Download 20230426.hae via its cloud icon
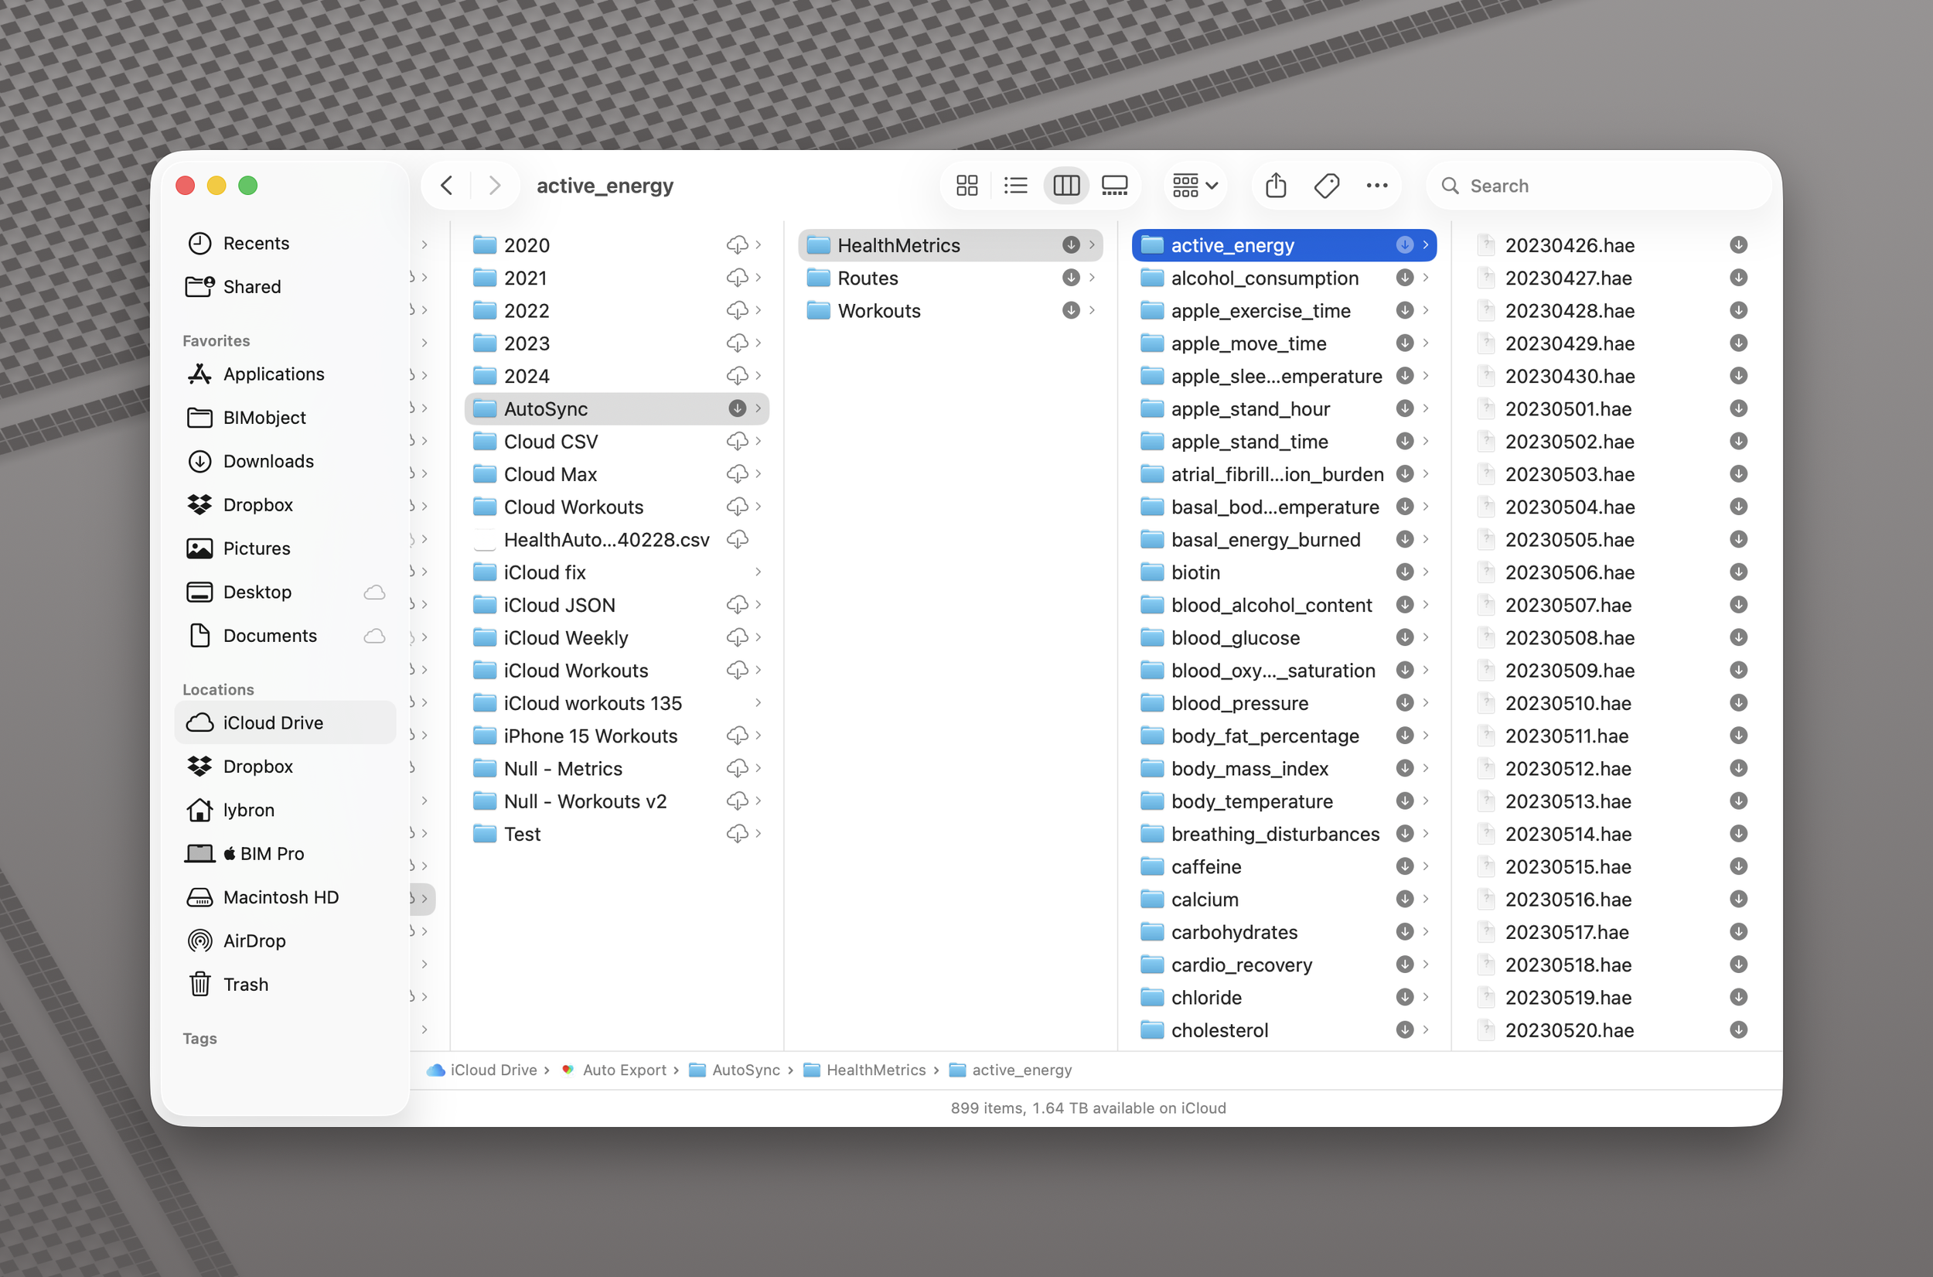The image size is (1933, 1277). (1737, 245)
